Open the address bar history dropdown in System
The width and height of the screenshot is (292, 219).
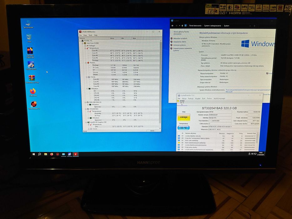pos(250,26)
